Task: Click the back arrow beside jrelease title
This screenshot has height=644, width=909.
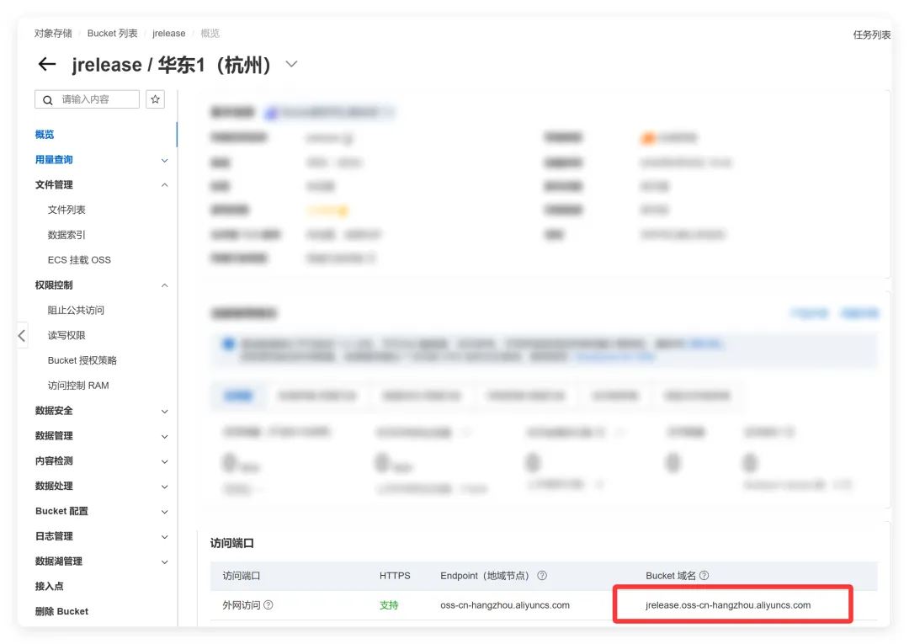Action: point(47,64)
